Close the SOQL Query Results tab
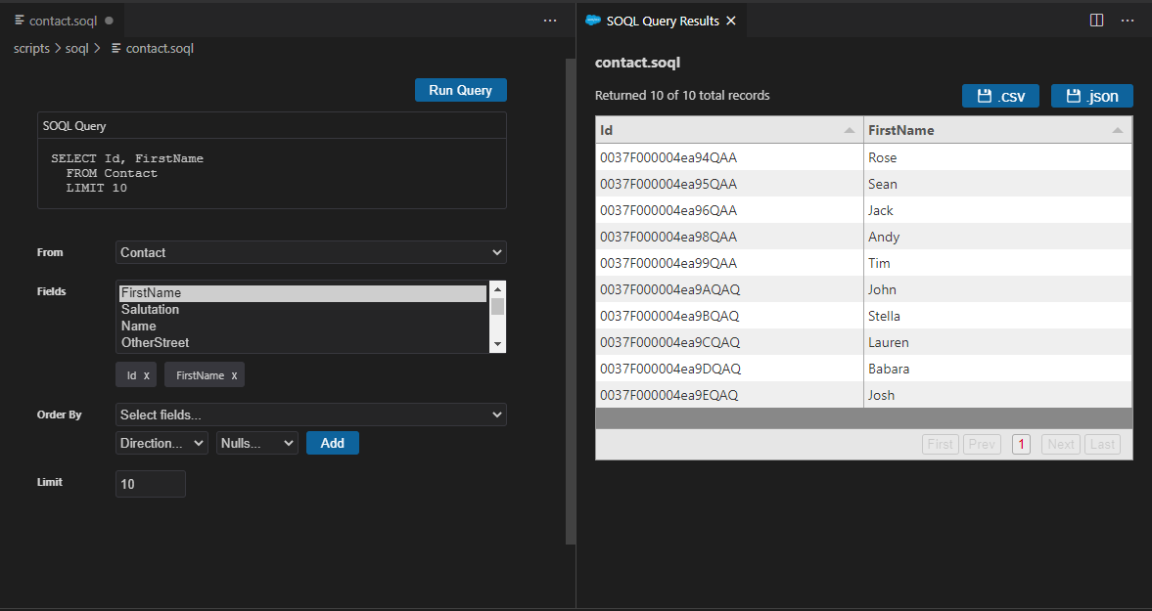Viewport: 1152px width, 611px height. point(731,22)
